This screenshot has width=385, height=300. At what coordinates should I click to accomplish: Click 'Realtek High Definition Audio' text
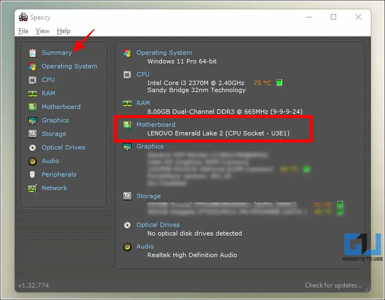coord(192,255)
